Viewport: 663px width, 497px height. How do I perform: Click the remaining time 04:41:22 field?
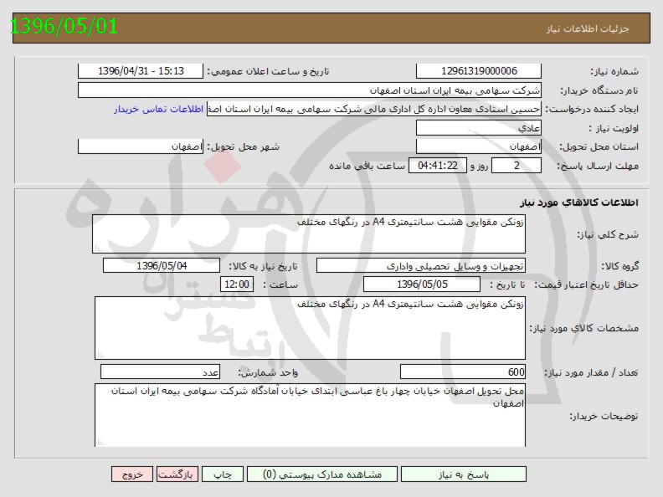(x=436, y=166)
